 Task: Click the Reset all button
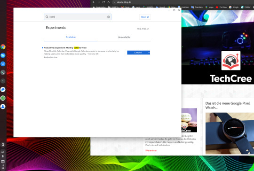pos(145,17)
